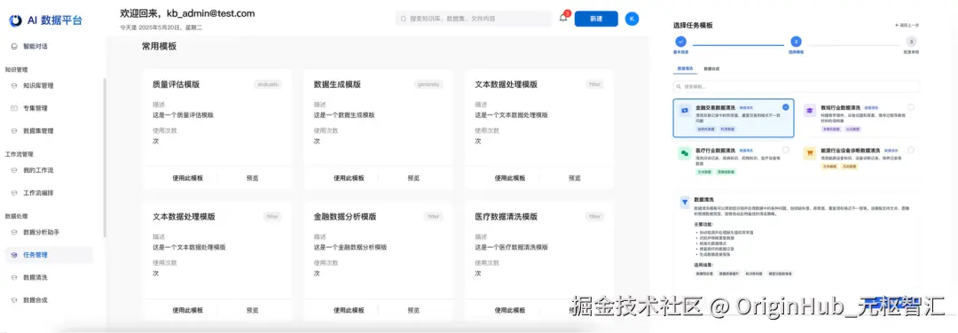Click the filter tag on 医疗数据清洗模版
This screenshot has height=333, width=958.
coord(595,216)
